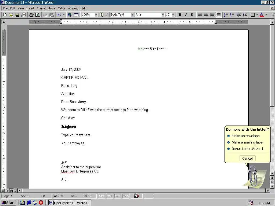
Task: Switch to Print Layout view button
Action: point(11,190)
